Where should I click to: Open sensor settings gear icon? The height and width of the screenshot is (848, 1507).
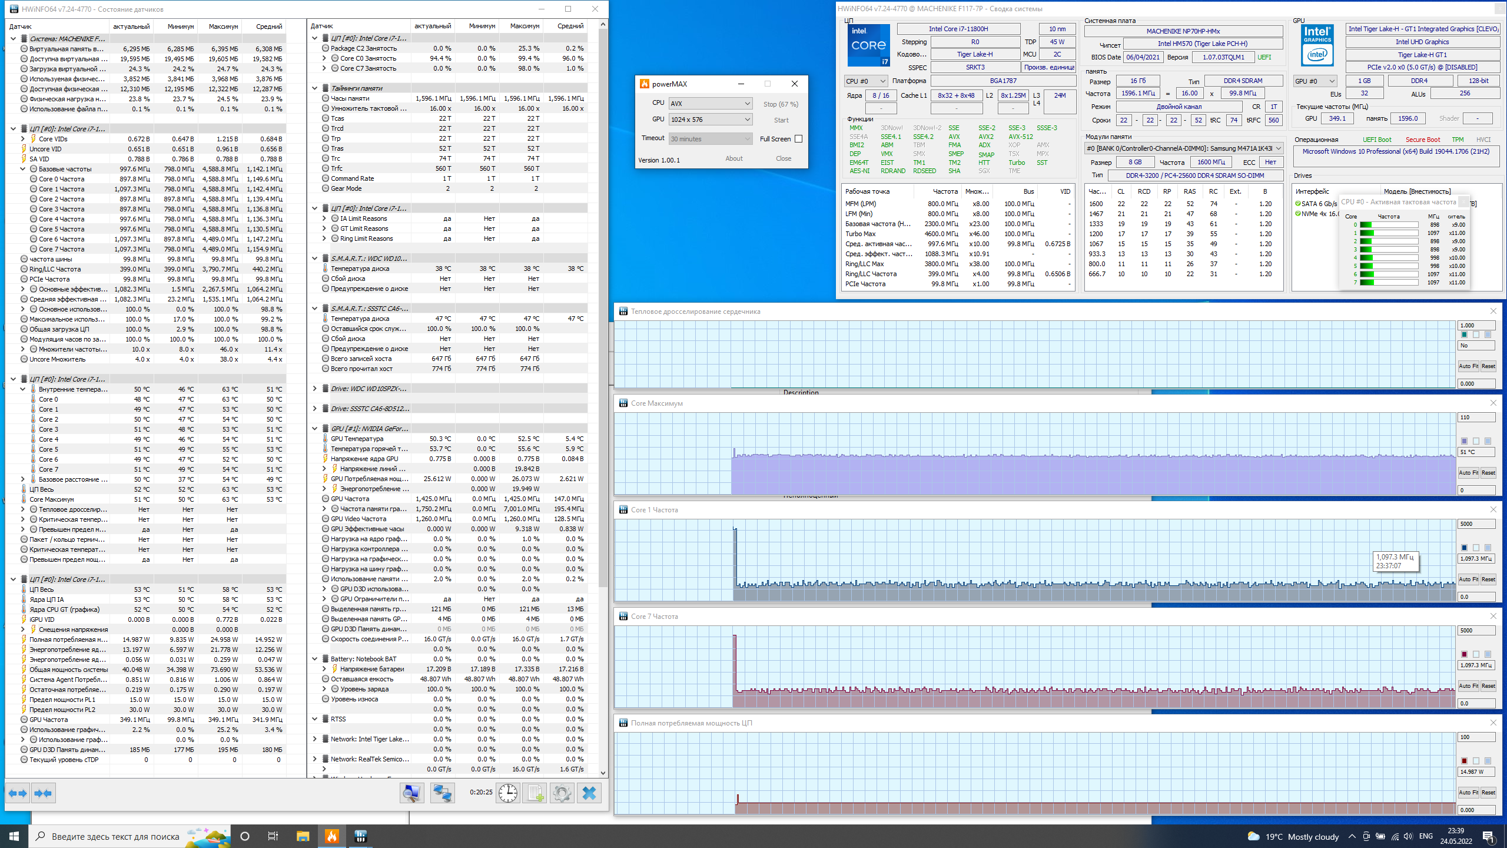pyautogui.click(x=562, y=793)
